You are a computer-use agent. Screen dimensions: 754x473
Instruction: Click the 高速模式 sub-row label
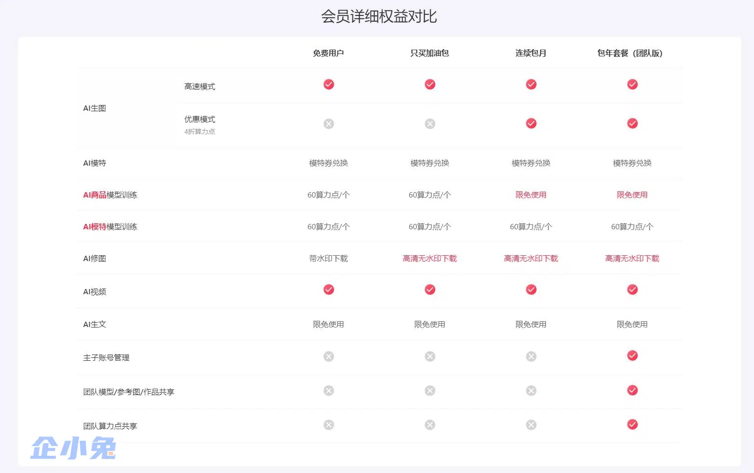200,87
